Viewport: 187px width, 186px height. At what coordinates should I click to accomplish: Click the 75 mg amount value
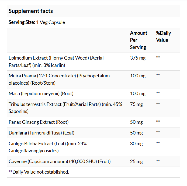click(136, 104)
